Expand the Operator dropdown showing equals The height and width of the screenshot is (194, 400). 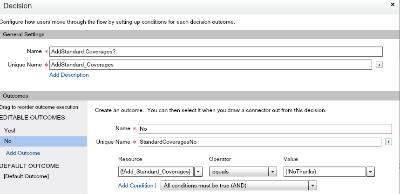pyautogui.click(x=272, y=172)
